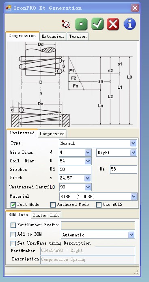
Task: Close the IronPRO Xt Generation window
Action: (x=135, y=8)
